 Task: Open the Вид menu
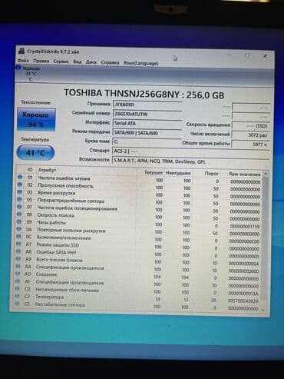pyautogui.click(x=78, y=62)
